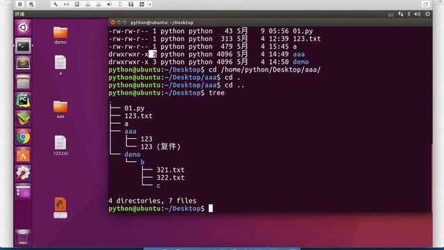Image resolution: width=444 pixels, height=250 pixels.
Task: Click the double-arrow network icon in the VM toolbar
Action: pos(66,4)
